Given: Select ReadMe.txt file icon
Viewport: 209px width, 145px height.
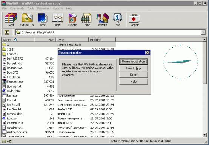Looking at the screenshot, I should point(4,128).
